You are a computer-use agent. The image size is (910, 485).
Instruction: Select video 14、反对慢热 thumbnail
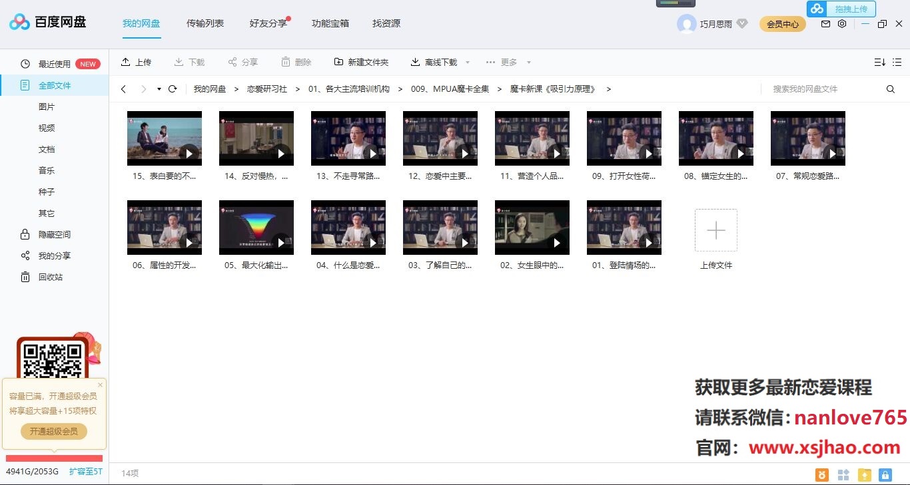pyautogui.click(x=256, y=138)
